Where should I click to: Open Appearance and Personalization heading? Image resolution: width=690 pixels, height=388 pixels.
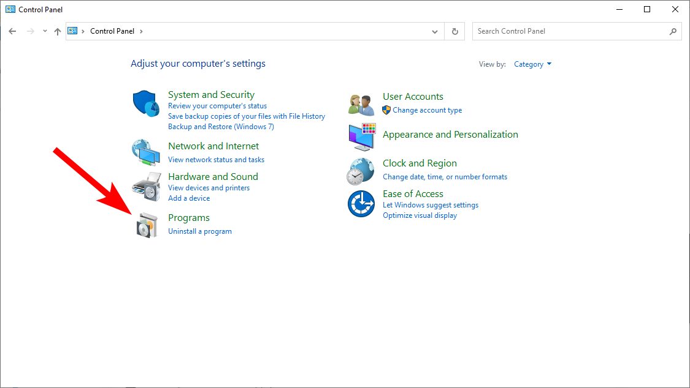[450, 135]
